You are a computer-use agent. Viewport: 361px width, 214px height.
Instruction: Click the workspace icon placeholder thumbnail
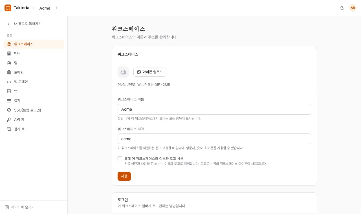tap(123, 72)
